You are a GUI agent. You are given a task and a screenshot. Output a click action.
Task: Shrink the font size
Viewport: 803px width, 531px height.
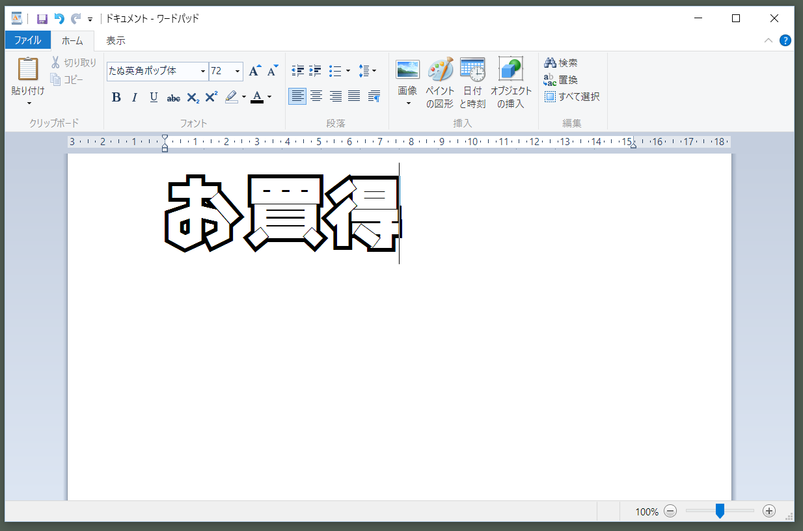click(273, 70)
